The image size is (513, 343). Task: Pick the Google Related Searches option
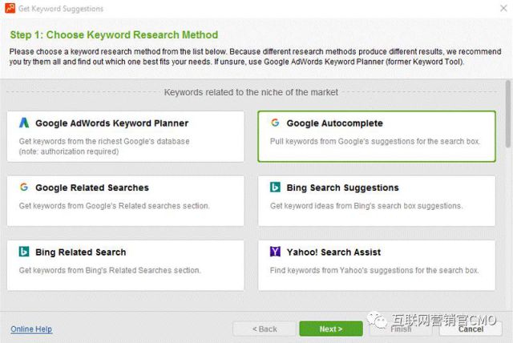pos(125,200)
